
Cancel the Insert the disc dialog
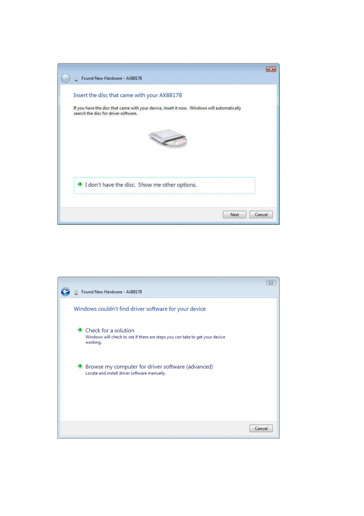coord(261,214)
